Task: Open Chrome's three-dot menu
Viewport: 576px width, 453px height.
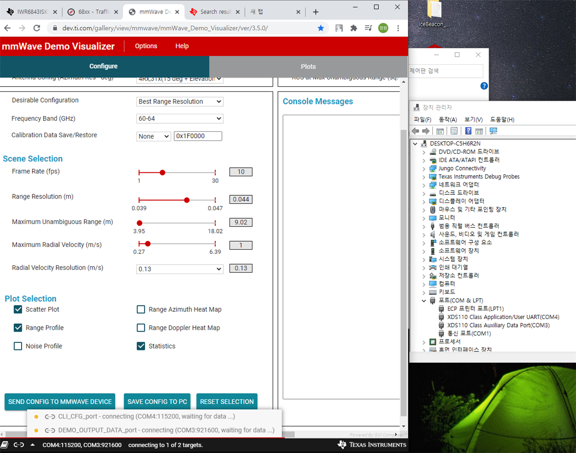Action: [398, 28]
